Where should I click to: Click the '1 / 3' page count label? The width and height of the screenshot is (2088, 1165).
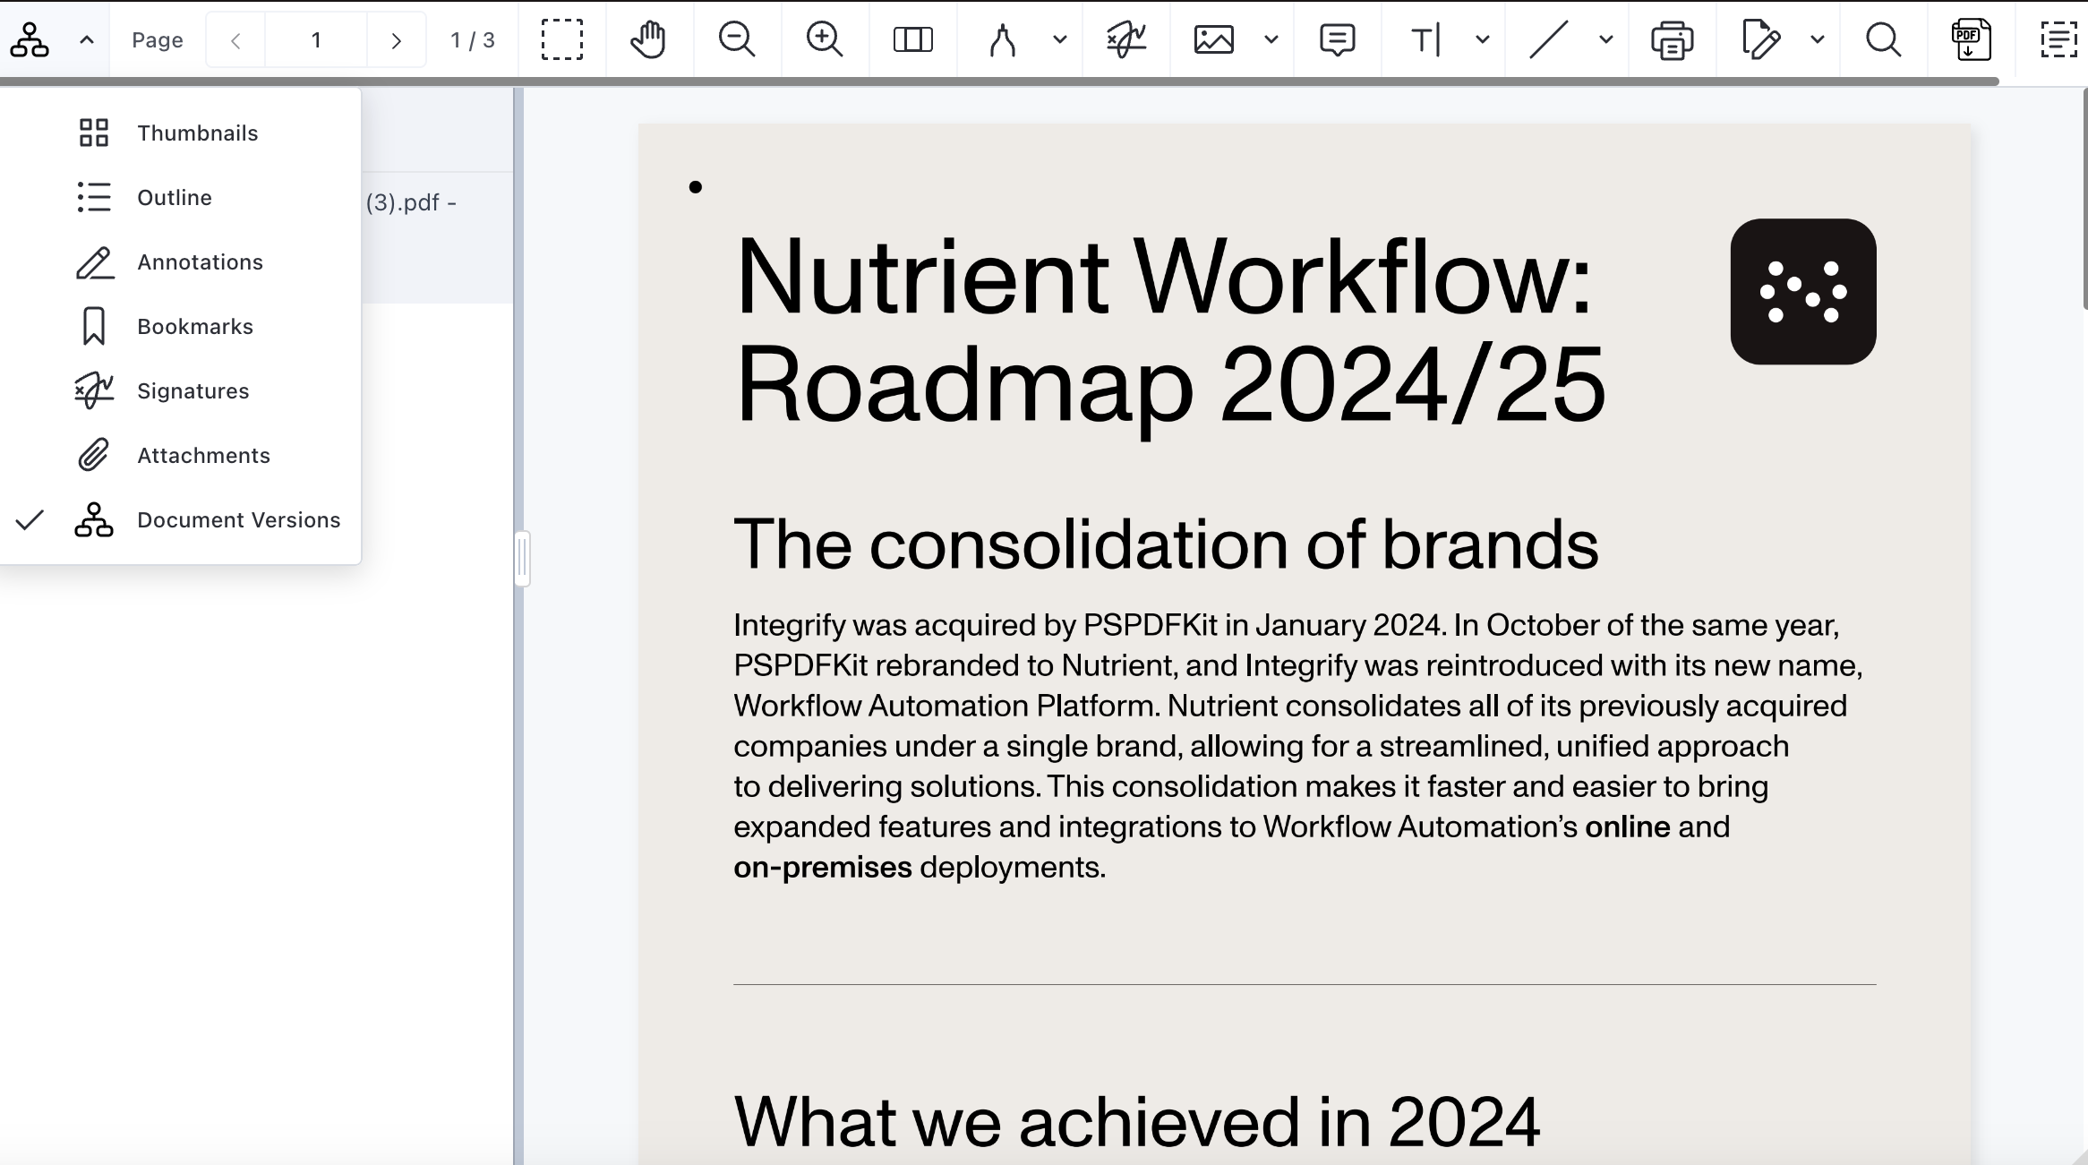(473, 40)
